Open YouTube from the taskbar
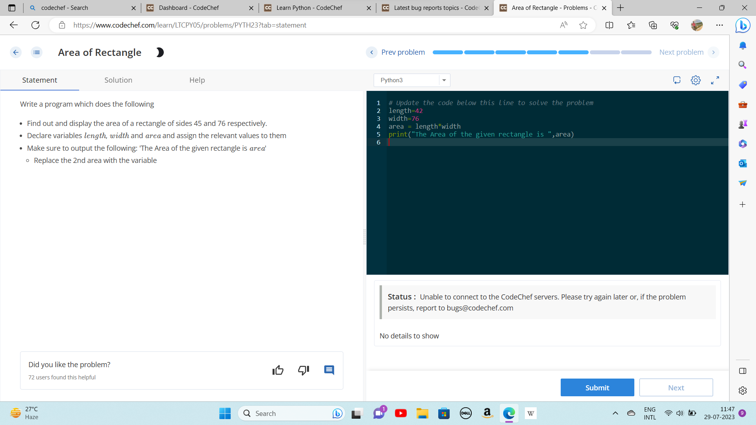The image size is (756, 425). coord(400,413)
